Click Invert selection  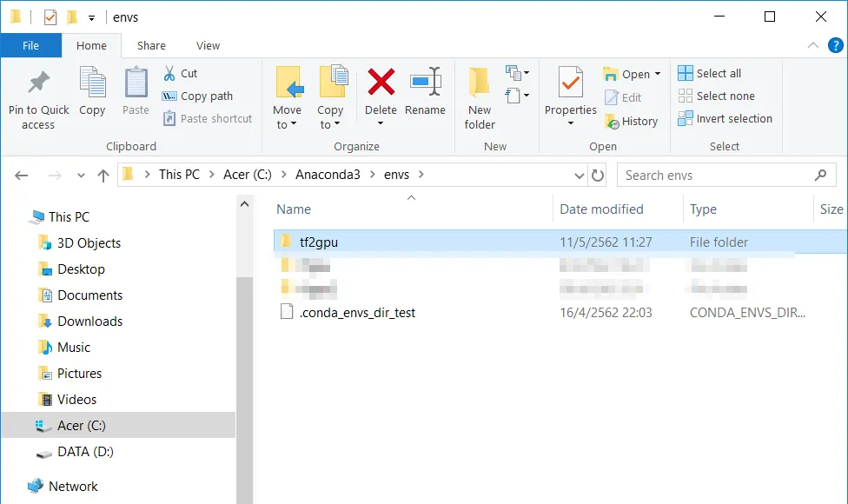point(725,118)
